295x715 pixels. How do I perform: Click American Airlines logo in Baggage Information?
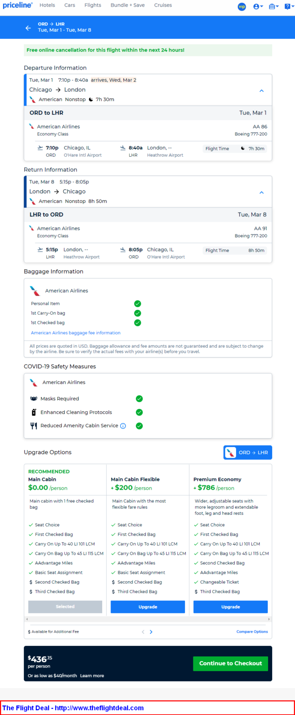(35, 291)
